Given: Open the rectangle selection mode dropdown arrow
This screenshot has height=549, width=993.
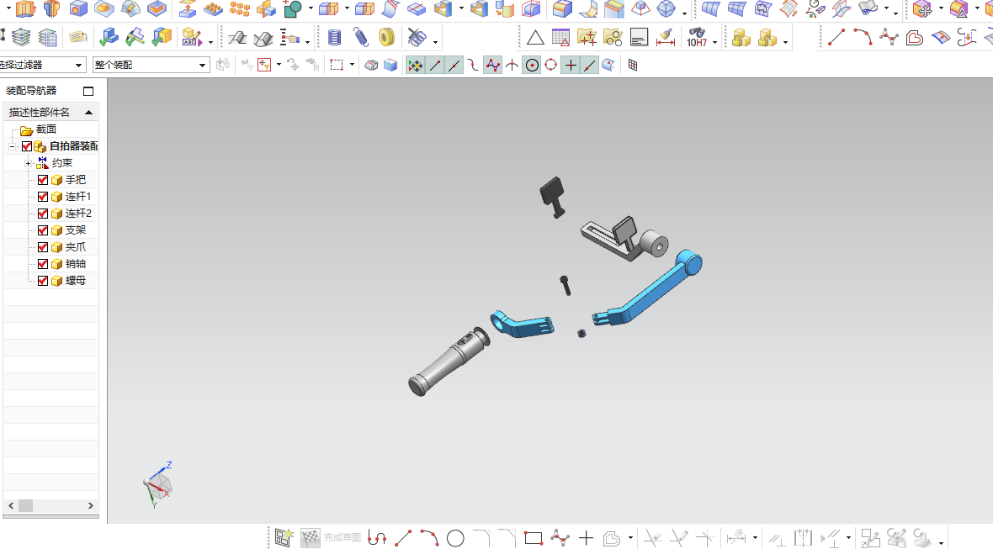Looking at the screenshot, I should click(352, 65).
